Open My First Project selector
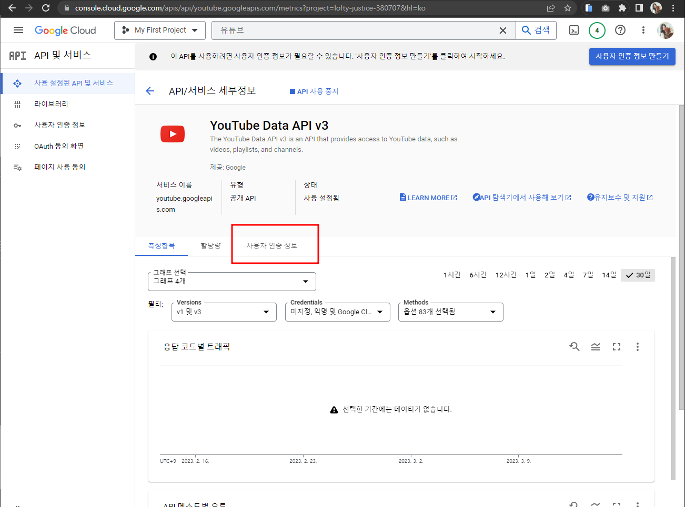The height and width of the screenshot is (507, 685). point(159,30)
